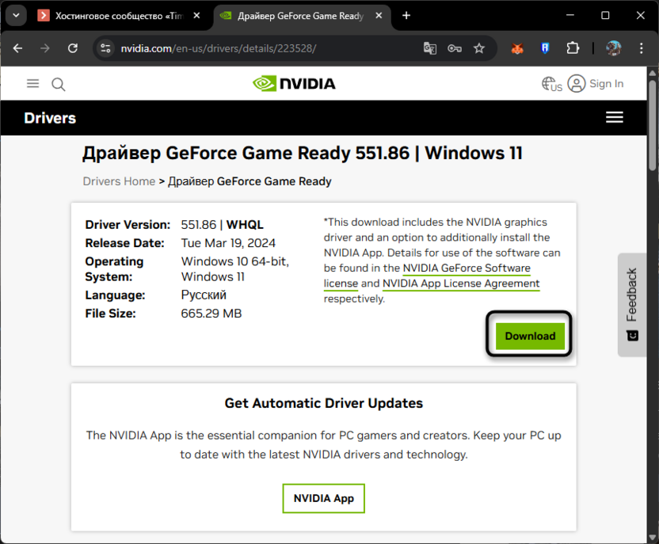
Task: Select the release date Tue Mar 19, 2024
Action: point(228,243)
